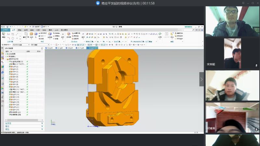Expand the Preview panel at navigator bottom
The image size is (260, 146).
[x=42, y=129]
